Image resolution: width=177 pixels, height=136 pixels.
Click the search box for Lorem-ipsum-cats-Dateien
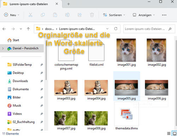tap(149, 29)
